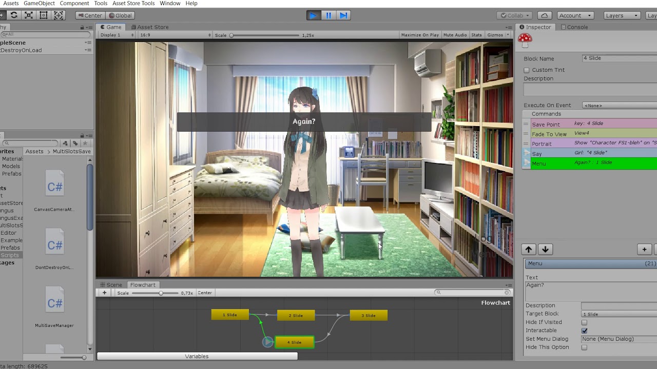Click the Flowchart Center button
657x369 pixels.
pyautogui.click(x=205, y=293)
